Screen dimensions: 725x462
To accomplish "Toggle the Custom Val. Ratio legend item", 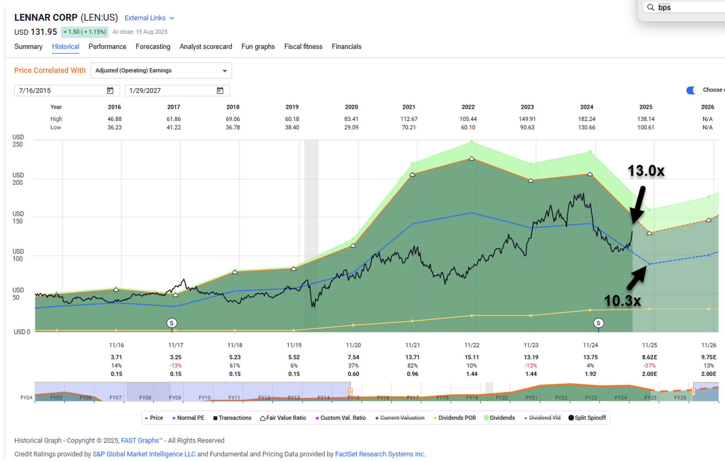I will click(x=340, y=418).
